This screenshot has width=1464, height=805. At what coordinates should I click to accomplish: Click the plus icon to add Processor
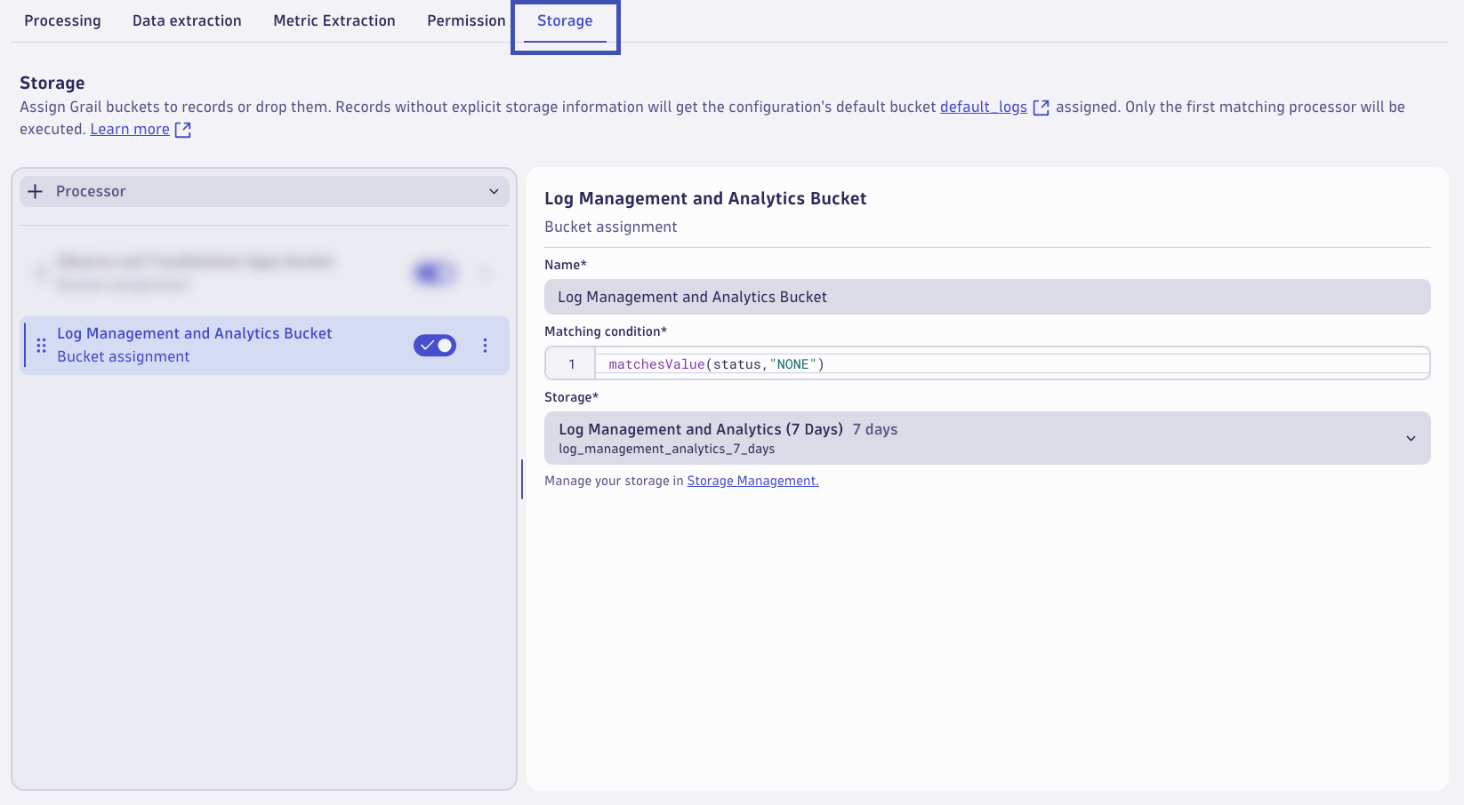tap(36, 191)
